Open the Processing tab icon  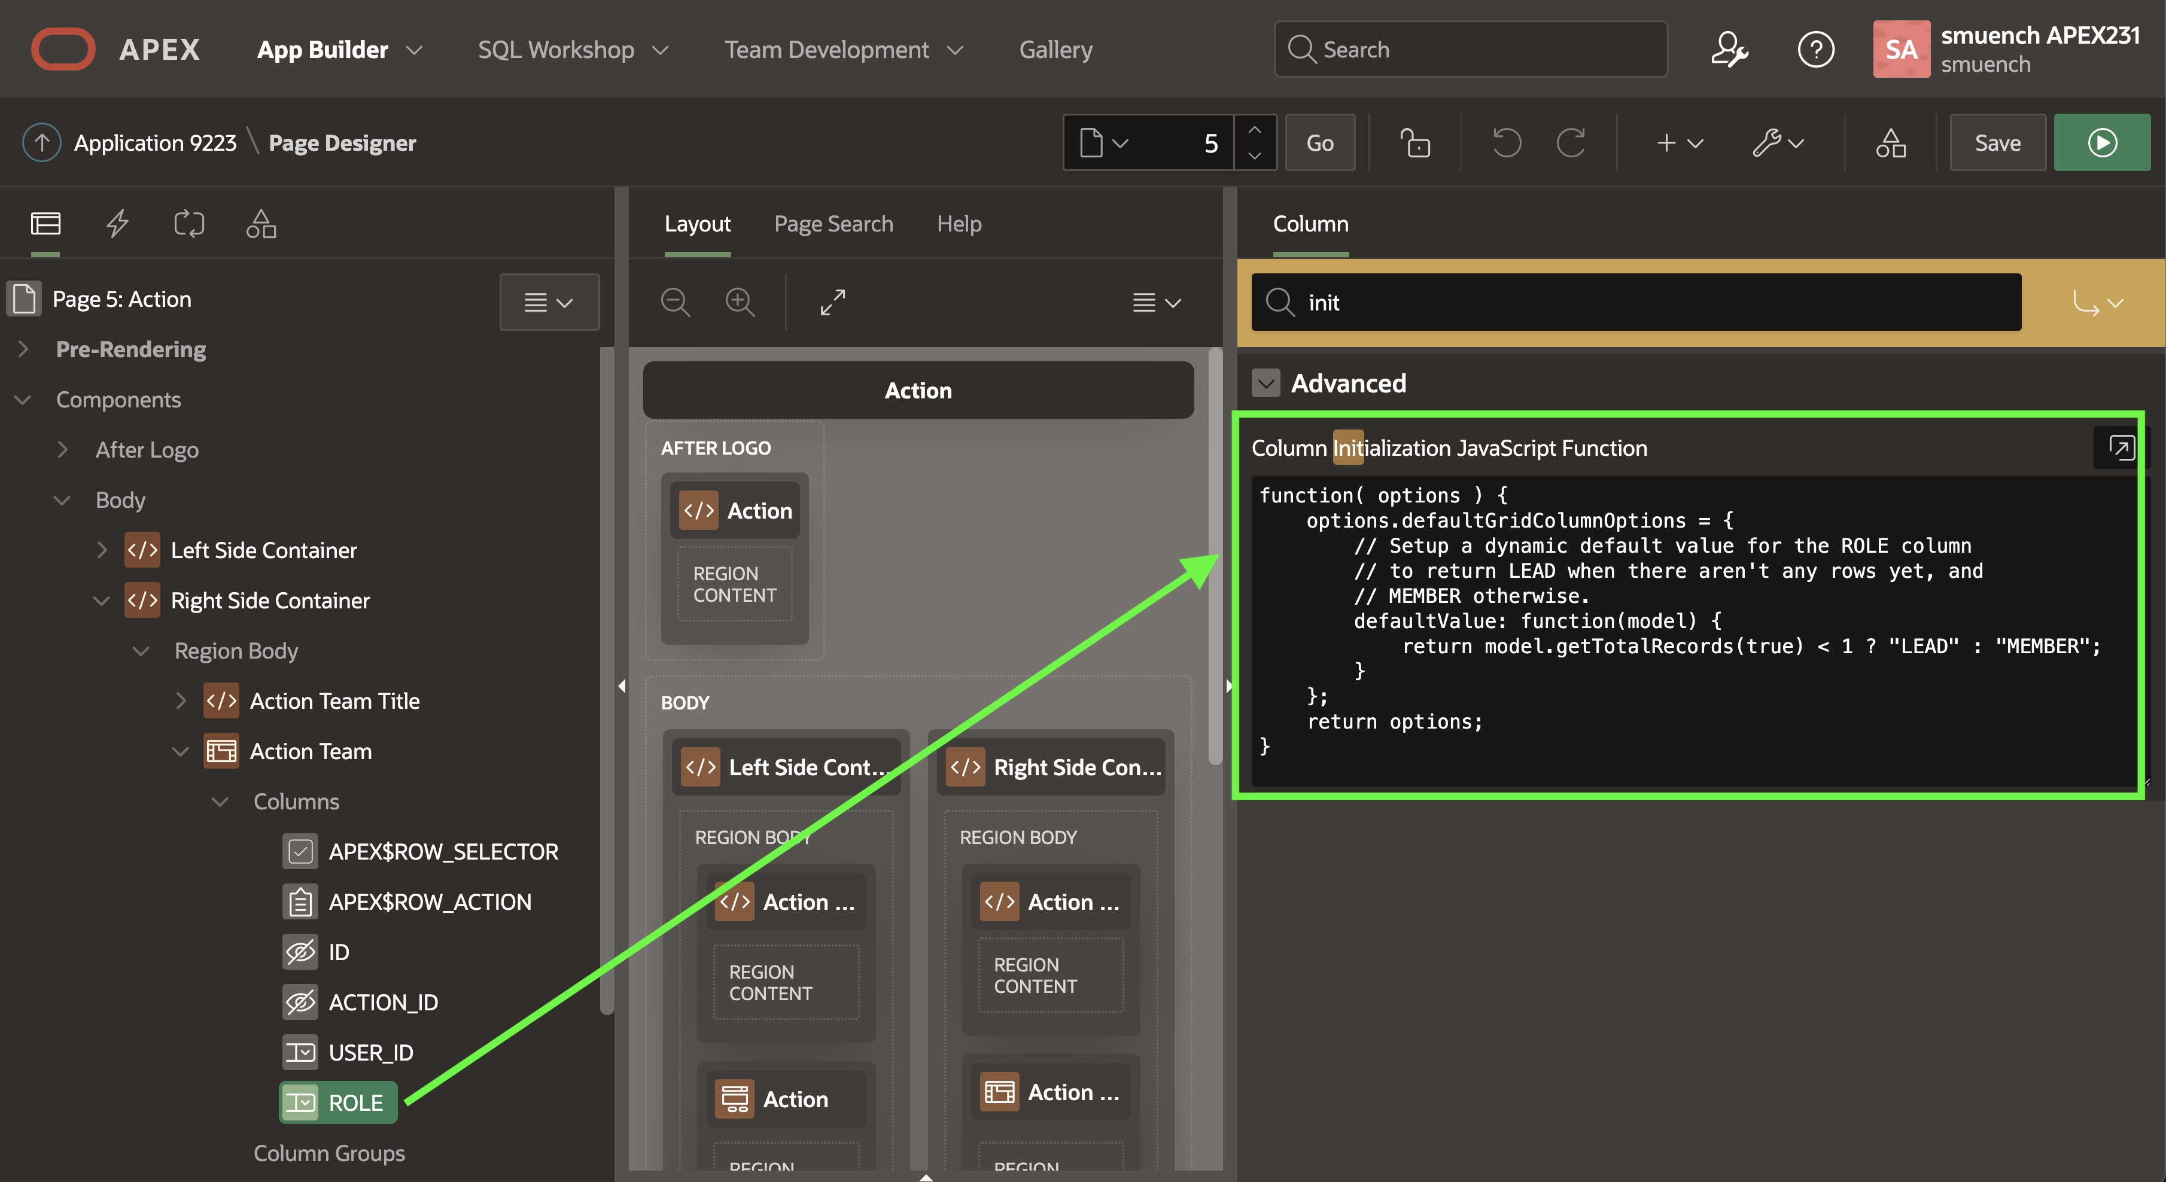(188, 224)
